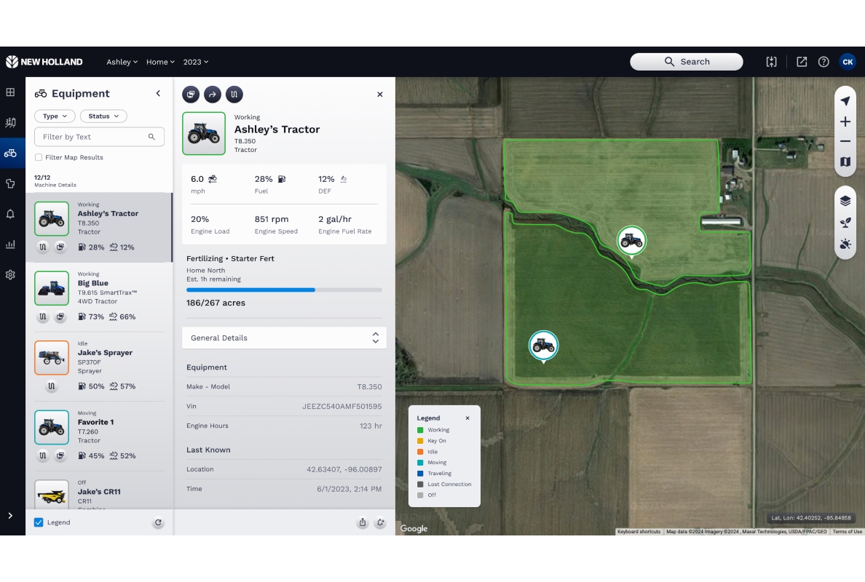Collapse the Equipment panel chevron
865x582 pixels.
pos(158,93)
